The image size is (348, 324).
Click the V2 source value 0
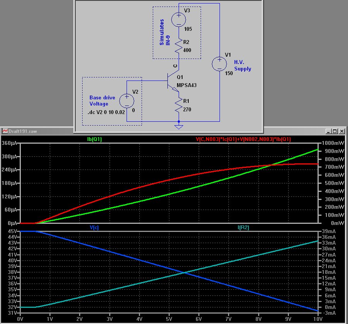click(x=133, y=110)
